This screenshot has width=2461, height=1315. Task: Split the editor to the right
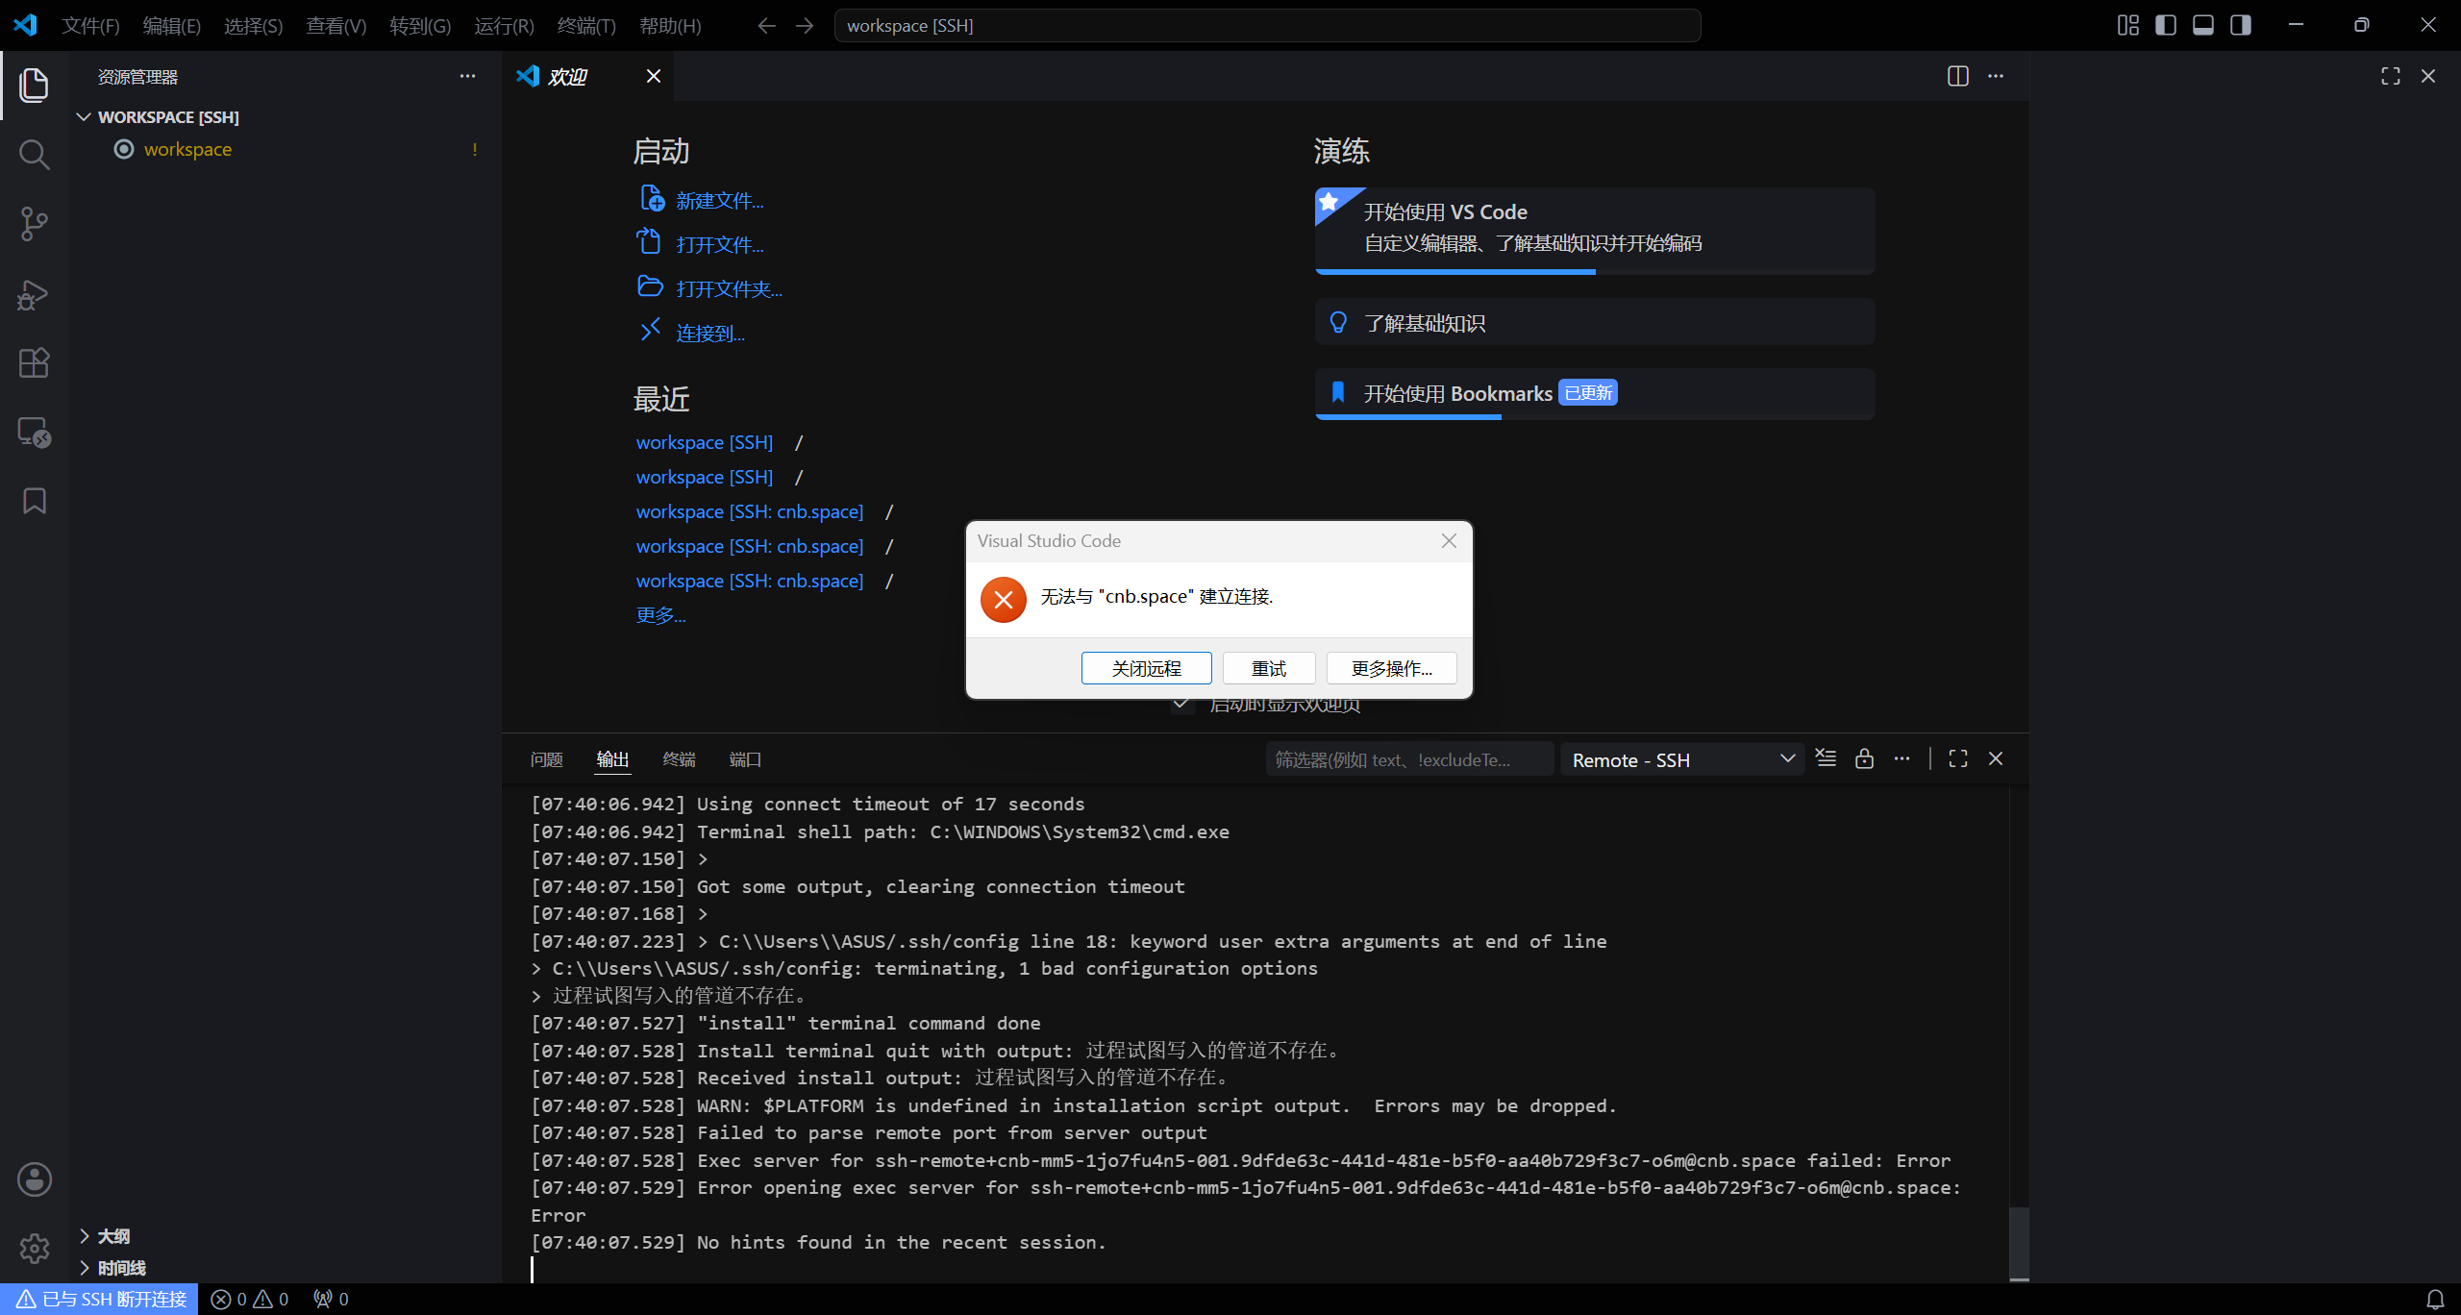pyautogui.click(x=1958, y=76)
